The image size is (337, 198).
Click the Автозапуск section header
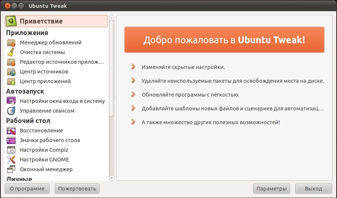25,91
